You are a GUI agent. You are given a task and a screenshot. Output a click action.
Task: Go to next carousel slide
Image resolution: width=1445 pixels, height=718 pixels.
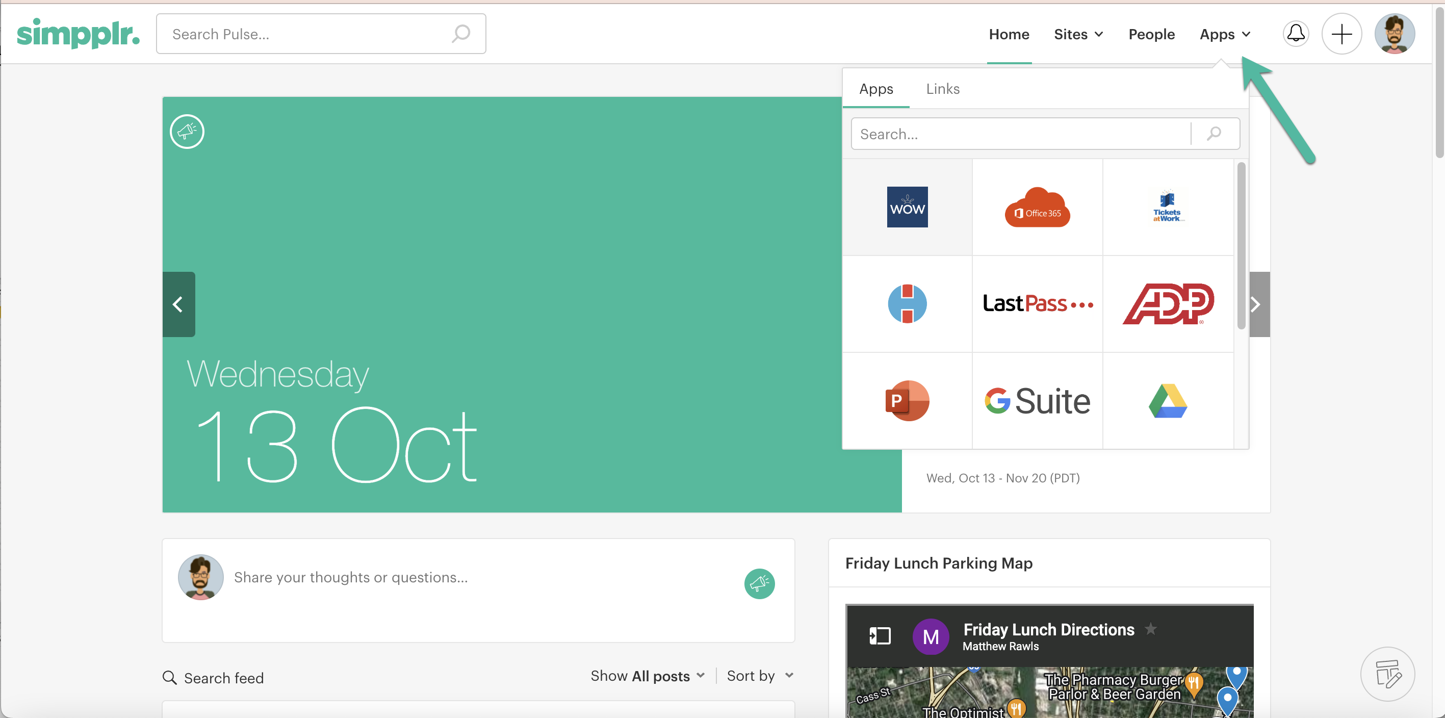click(1259, 304)
